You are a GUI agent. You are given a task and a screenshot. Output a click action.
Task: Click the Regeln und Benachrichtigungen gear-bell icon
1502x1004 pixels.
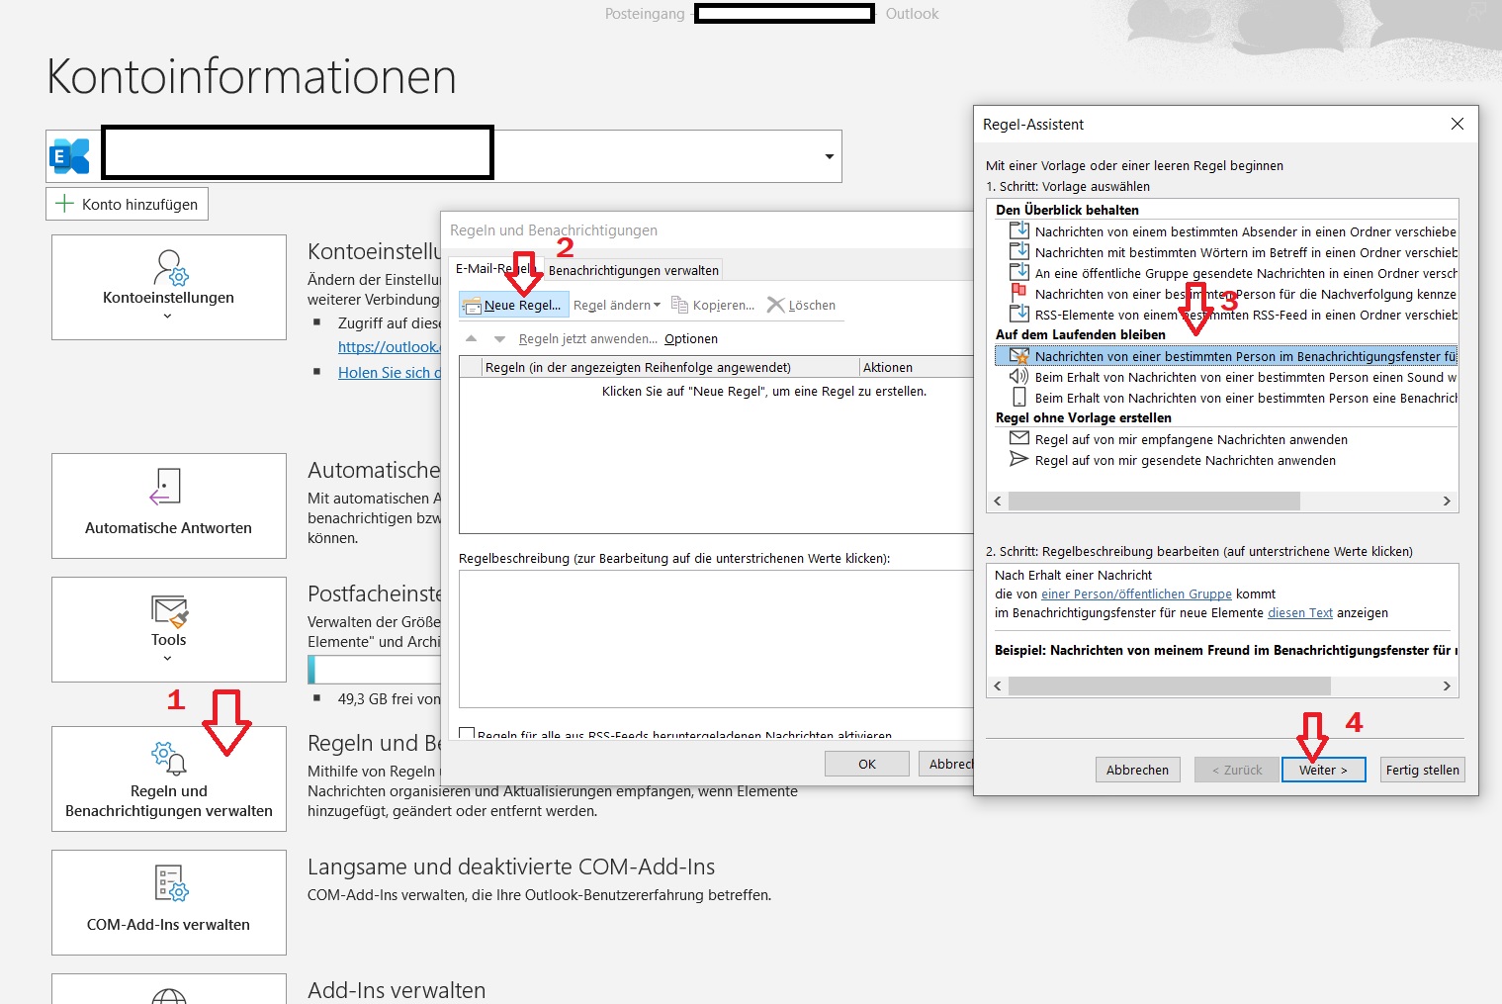point(169,759)
